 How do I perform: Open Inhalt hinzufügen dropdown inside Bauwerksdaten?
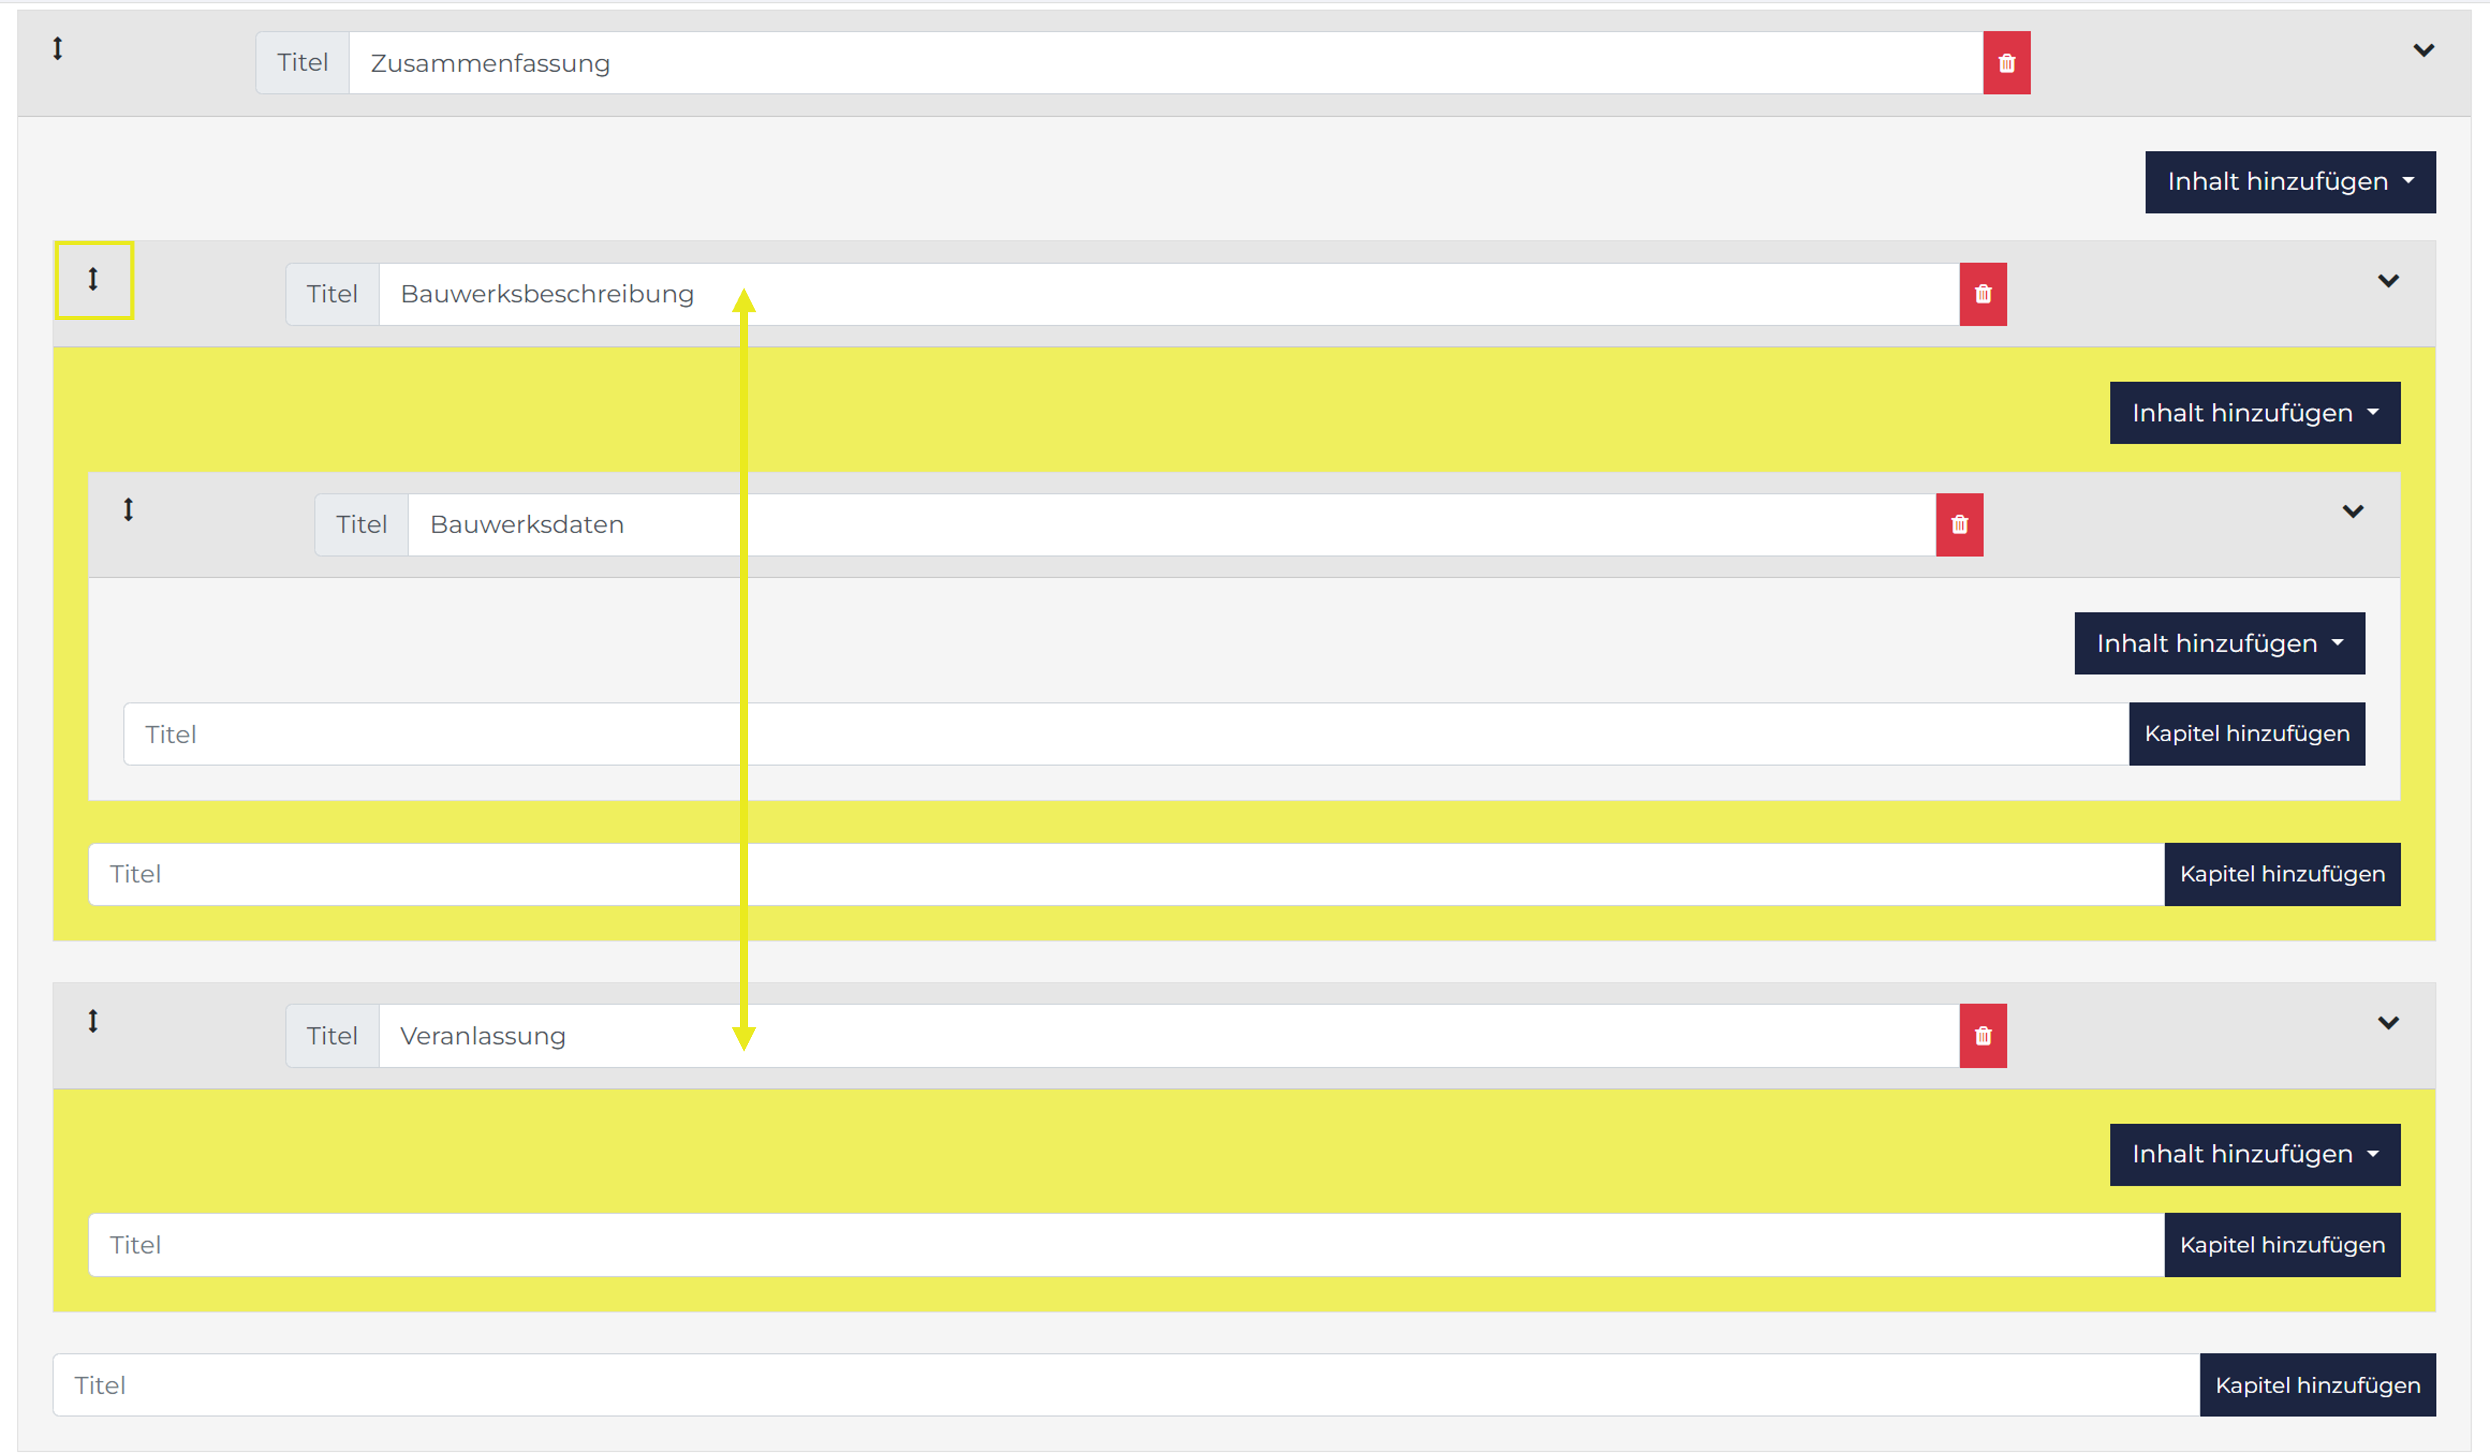tap(2218, 643)
